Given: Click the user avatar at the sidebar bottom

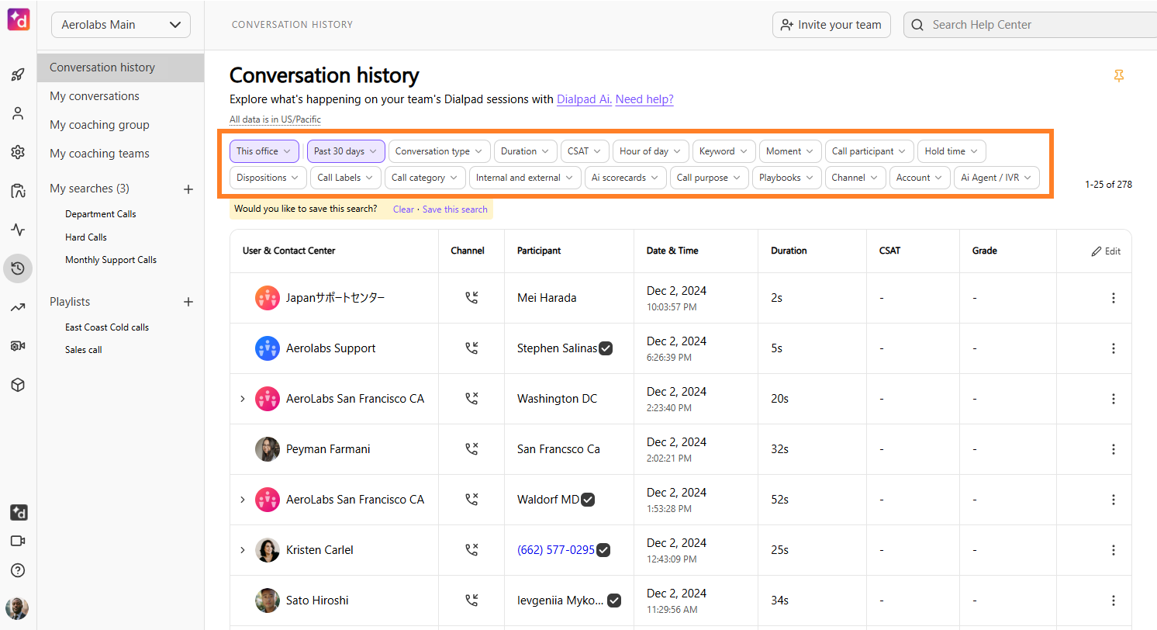Looking at the screenshot, I should [17, 608].
